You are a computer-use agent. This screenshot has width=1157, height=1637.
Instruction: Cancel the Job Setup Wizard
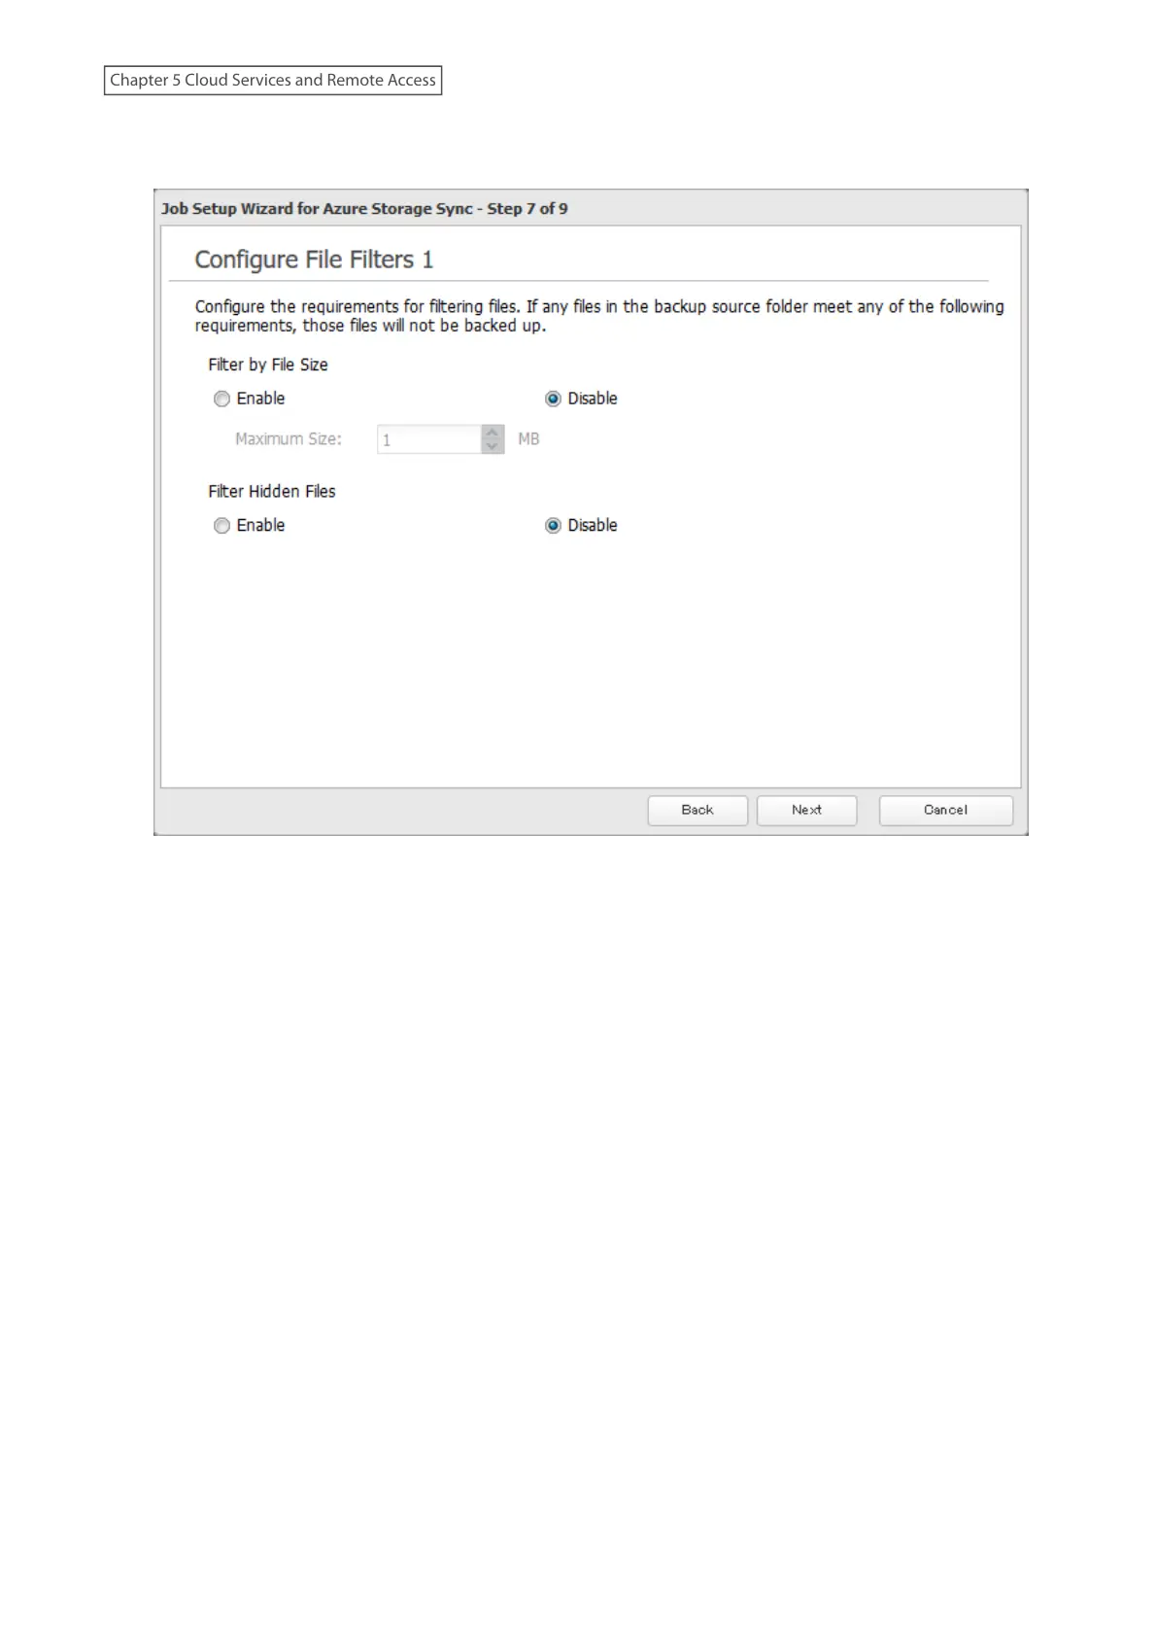point(945,810)
